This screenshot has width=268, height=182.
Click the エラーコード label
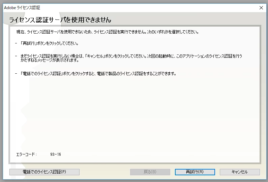tap(27, 154)
